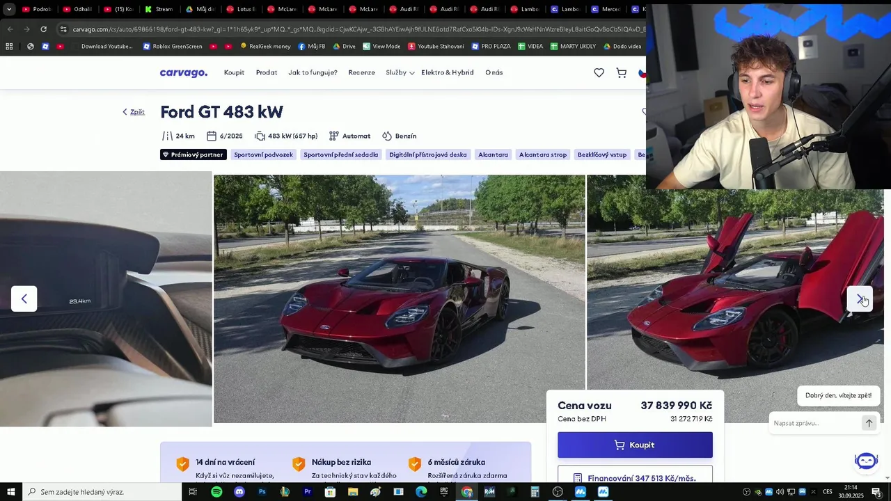
Task: Send chat message arrow button
Action: click(x=869, y=423)
